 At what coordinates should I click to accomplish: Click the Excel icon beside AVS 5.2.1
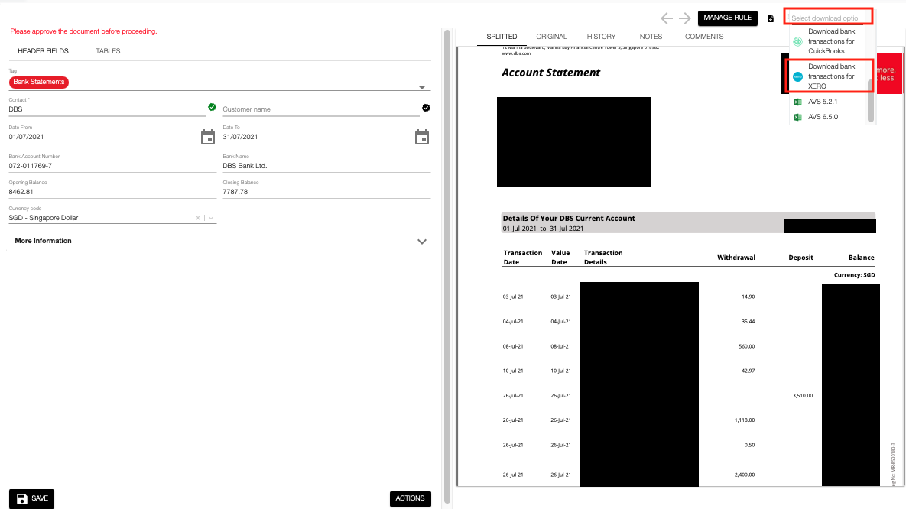(x=797, y=102)
